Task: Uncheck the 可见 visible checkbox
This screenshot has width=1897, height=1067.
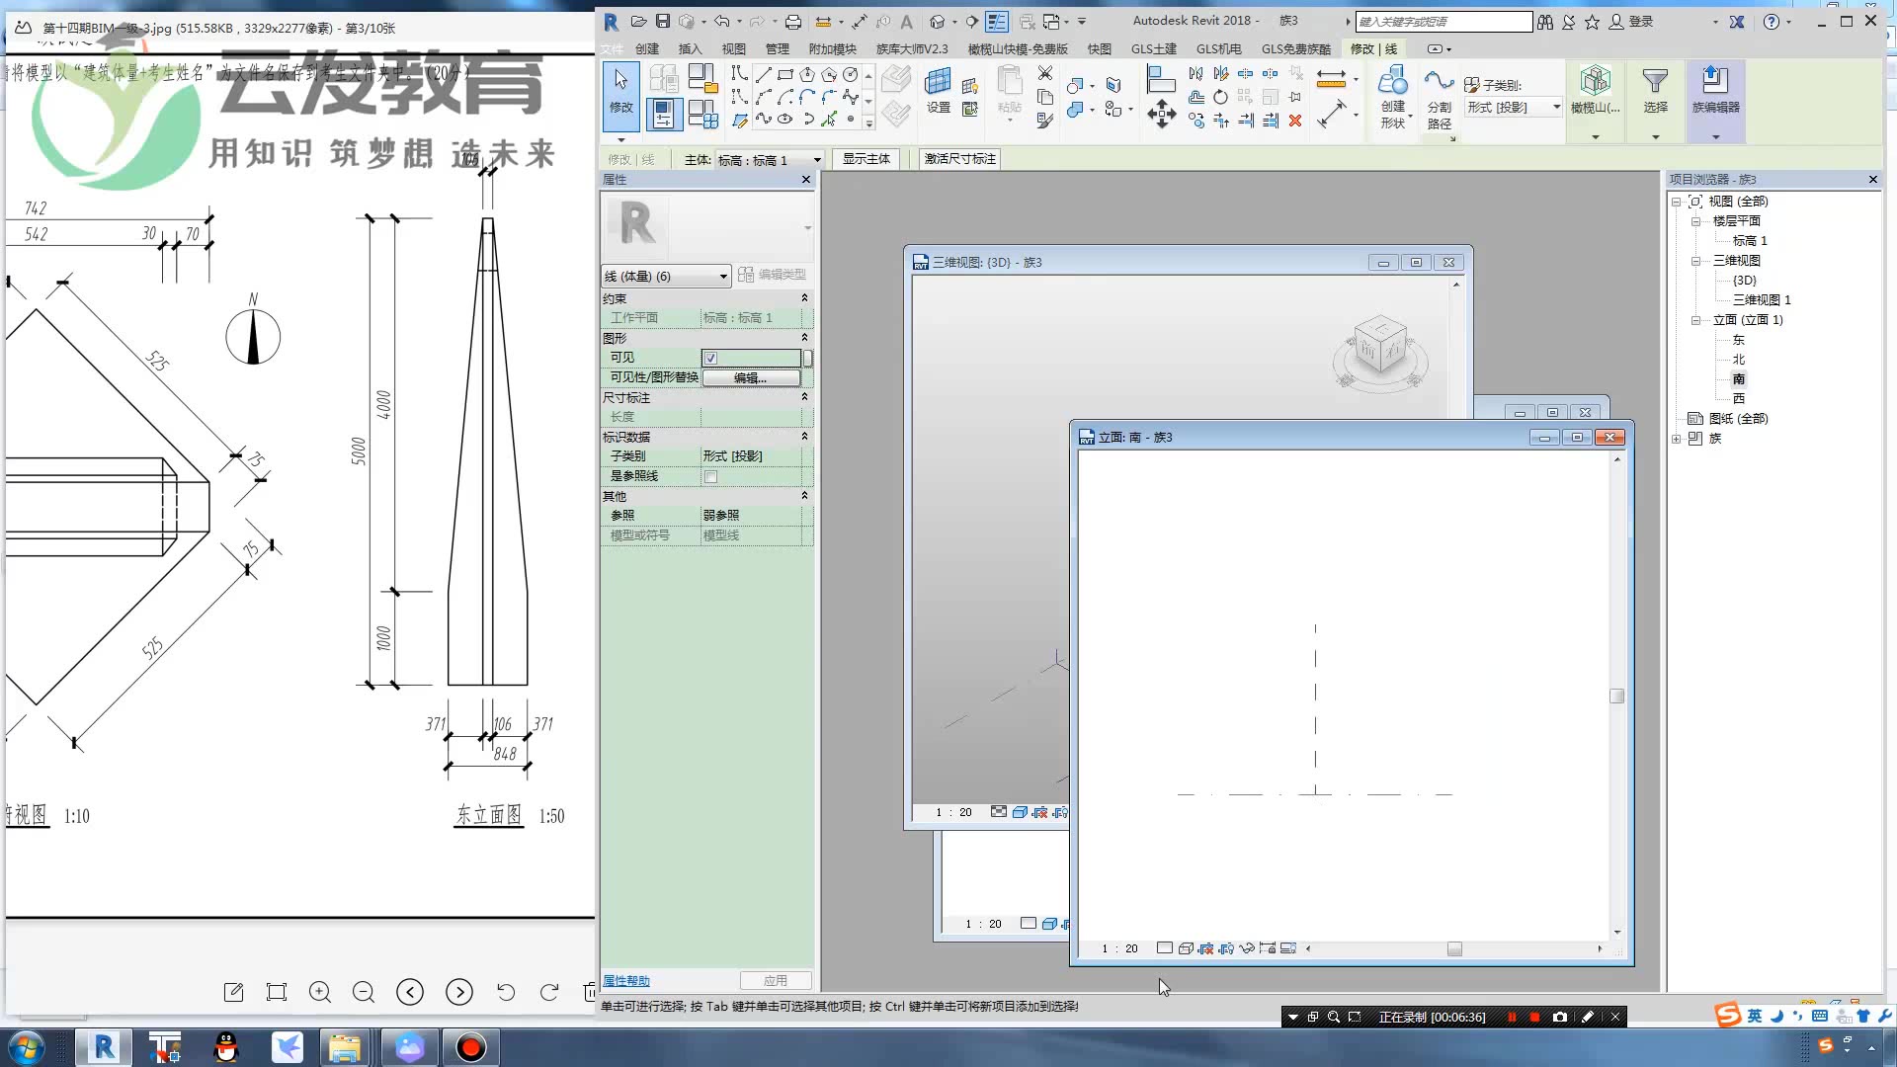Action: point(710,358)
